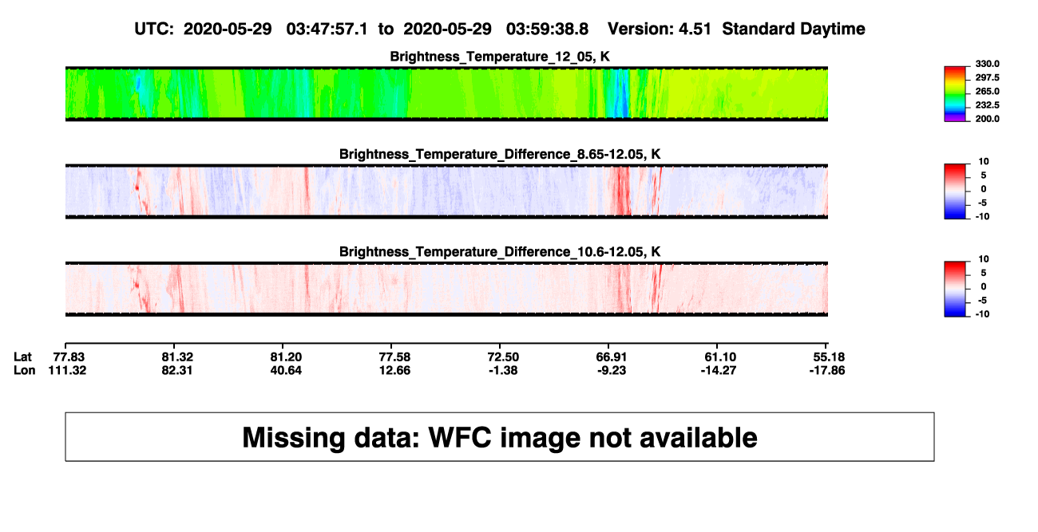This screenshot has height=532, width=1038.
Task: Click the Brightness_Temperature_12_05 image strip
Action: click(x=446, y=94)
